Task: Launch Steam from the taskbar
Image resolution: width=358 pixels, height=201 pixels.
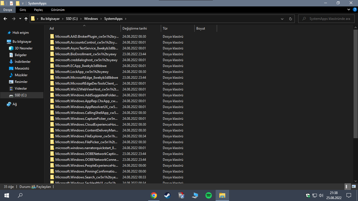Action: pyautogui.click(x=167, y=195)
